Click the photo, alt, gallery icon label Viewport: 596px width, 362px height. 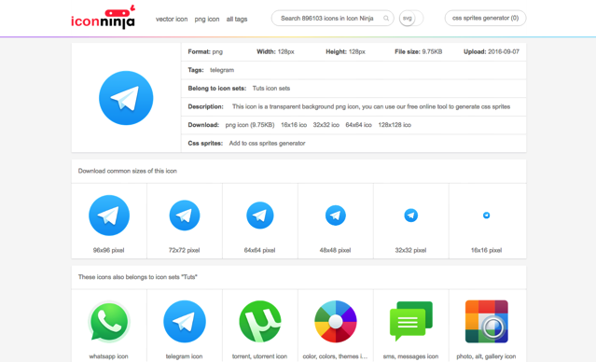(x=486, y=356)
